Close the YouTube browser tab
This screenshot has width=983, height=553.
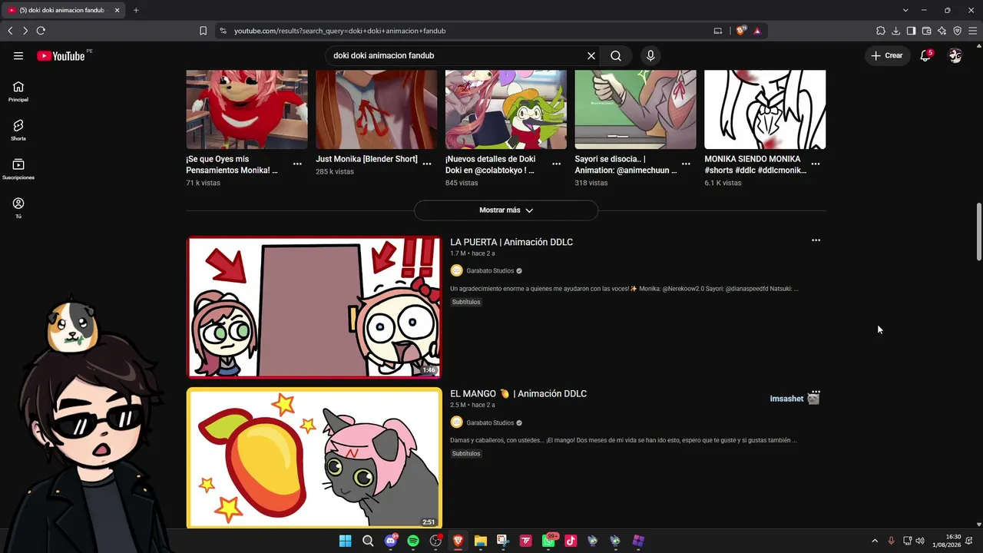[x=117, y=10]
